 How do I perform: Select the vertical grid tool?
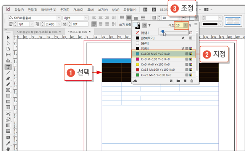(x=8, y=107)
